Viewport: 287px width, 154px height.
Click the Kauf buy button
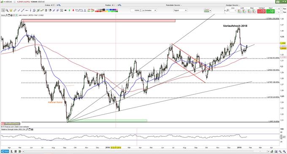coord(271,11)
